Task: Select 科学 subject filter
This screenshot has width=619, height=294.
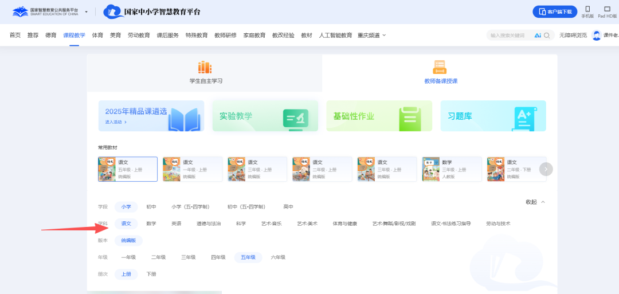Action: click(241, 224)
